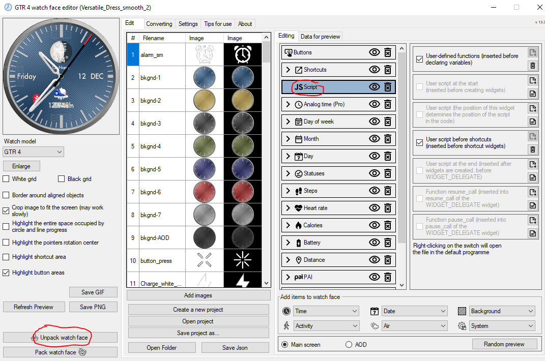Hide the Heart rate widget
The image size is (545, 361).
pyautogui.click(x=375, y=208)
